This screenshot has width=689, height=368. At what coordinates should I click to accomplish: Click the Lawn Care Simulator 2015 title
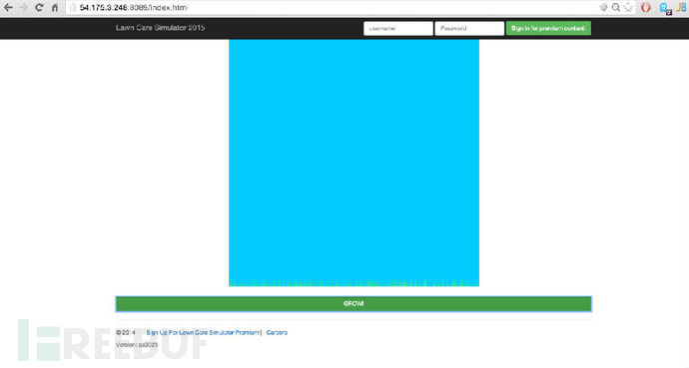point(161,27)
